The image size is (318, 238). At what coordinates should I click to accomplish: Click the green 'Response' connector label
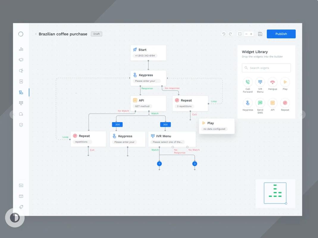coord(147,88)
